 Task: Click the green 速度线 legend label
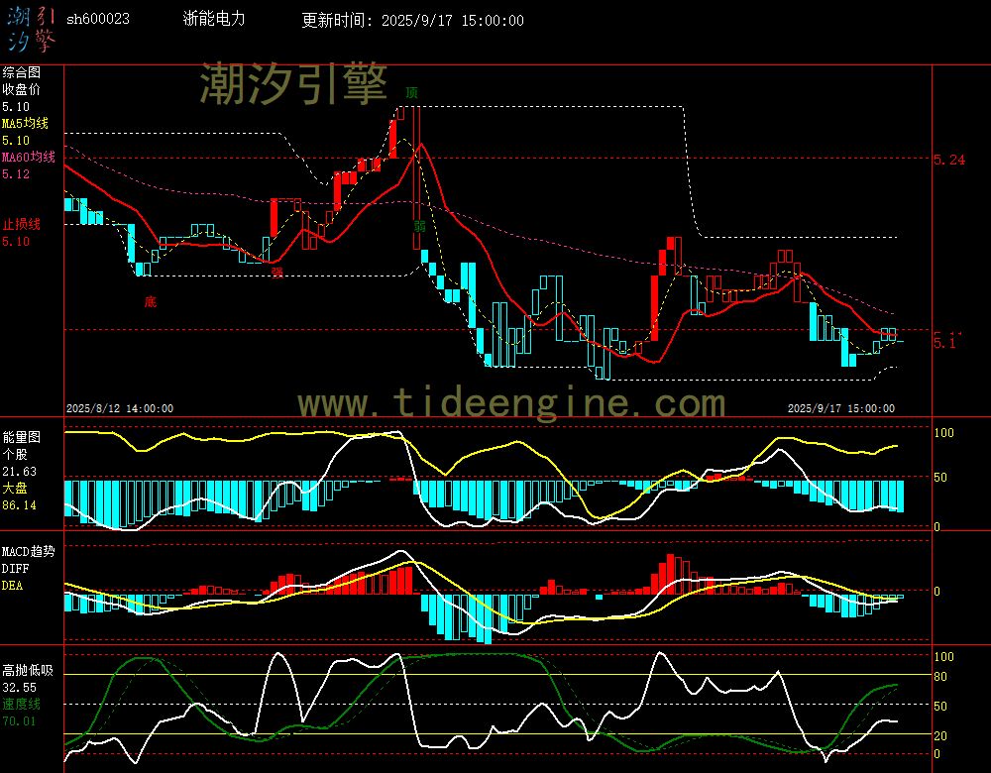tap(21, 704)
